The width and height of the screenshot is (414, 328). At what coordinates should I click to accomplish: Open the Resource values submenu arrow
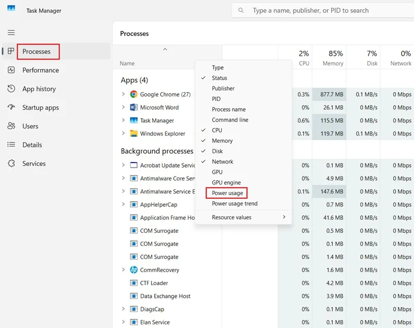[284, 217]
